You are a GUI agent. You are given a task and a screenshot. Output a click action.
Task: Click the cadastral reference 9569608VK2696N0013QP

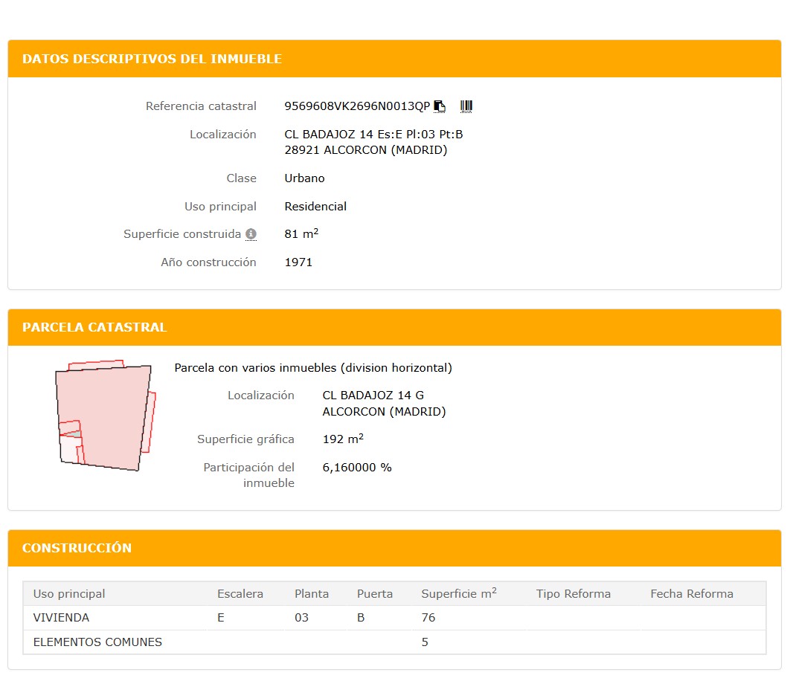[357, 106]
